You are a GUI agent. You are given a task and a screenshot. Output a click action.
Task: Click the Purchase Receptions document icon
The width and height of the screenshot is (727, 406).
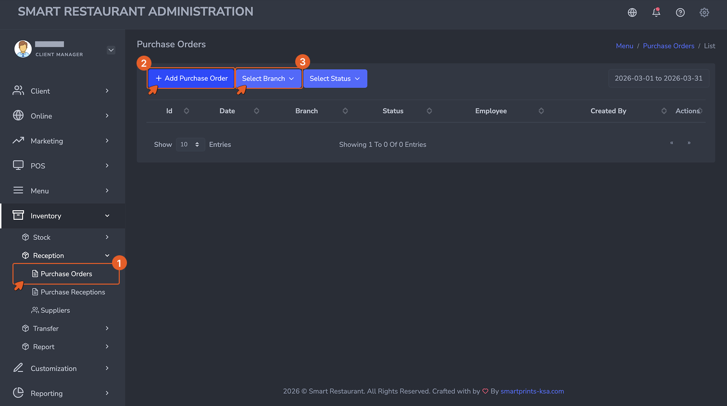coord(35,292)
